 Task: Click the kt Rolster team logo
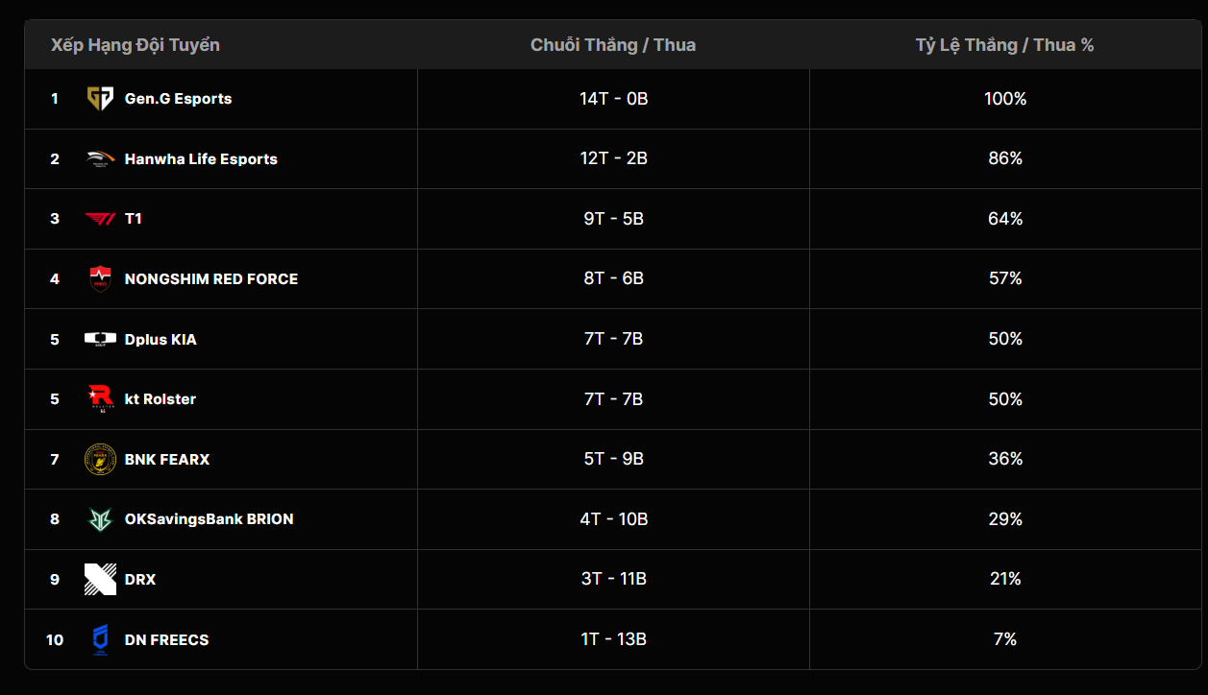pyautogui.click(x=100, y=399)
